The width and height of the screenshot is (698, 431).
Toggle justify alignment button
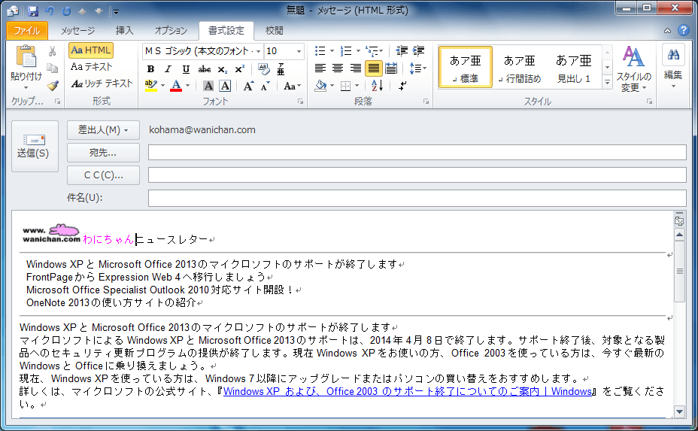coord(374,68)
